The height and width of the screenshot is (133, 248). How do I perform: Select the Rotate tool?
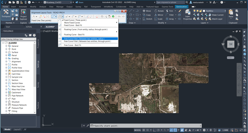click(x=159, y=11)
